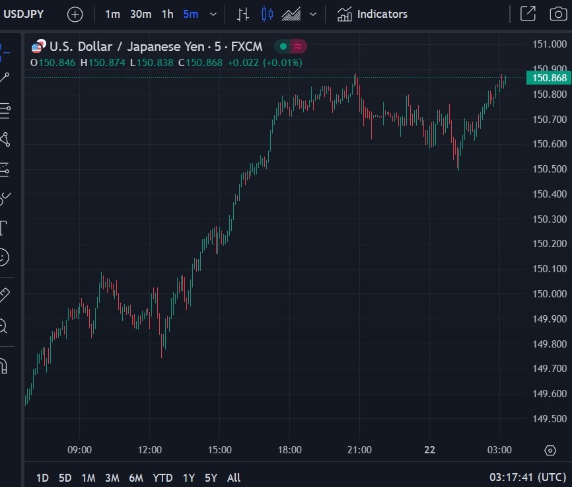Select the Candles chart style icon
572x487 pixels.
267,15
